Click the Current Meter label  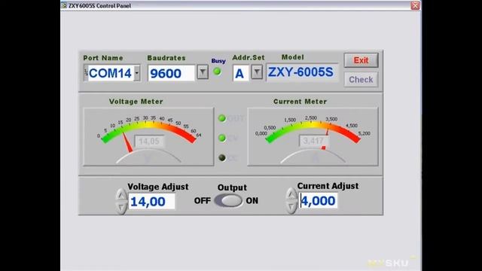pyautogui.click(x=300, y=102)
